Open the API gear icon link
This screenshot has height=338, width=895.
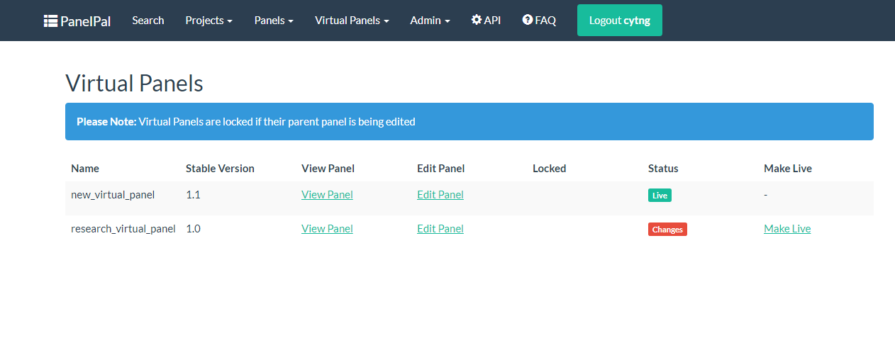pyautogui.click(x=486, y=21)
